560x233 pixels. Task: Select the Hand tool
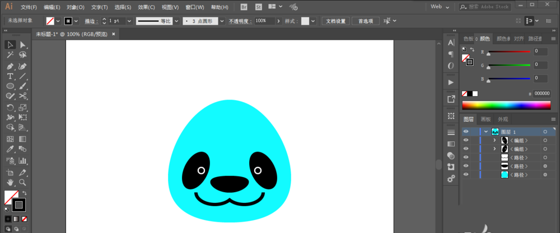click(10, 182)
